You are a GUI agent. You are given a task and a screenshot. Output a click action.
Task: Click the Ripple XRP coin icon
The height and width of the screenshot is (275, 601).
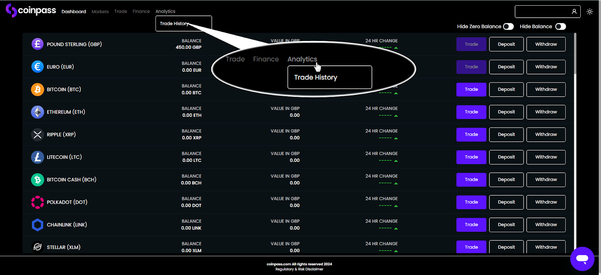point(38,134)
